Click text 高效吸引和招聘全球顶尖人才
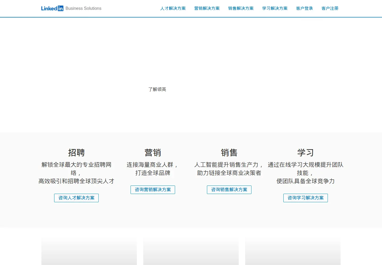The width and height of the screenshot is (382, 265). (76, 181)
